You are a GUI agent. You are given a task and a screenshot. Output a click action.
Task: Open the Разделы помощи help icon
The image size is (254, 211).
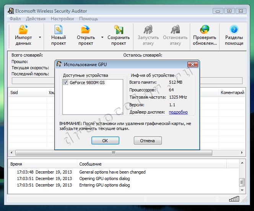[x=234, y=29]
